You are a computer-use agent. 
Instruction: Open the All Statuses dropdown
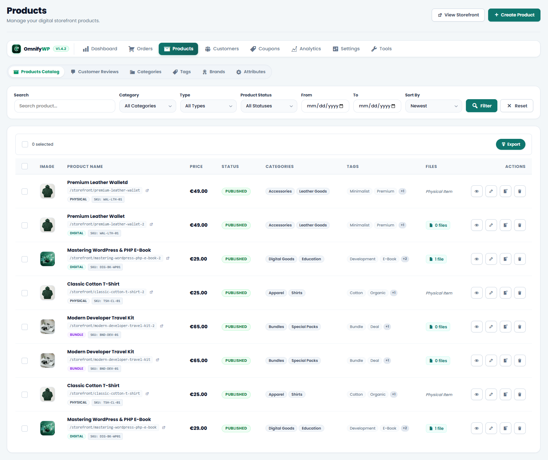(x=269, y=106)
